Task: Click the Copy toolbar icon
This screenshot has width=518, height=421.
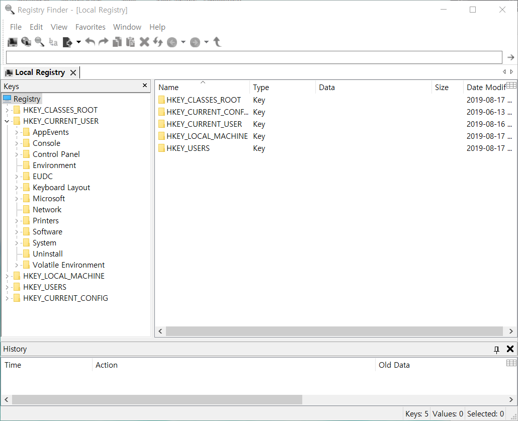Action: (117, 42)
